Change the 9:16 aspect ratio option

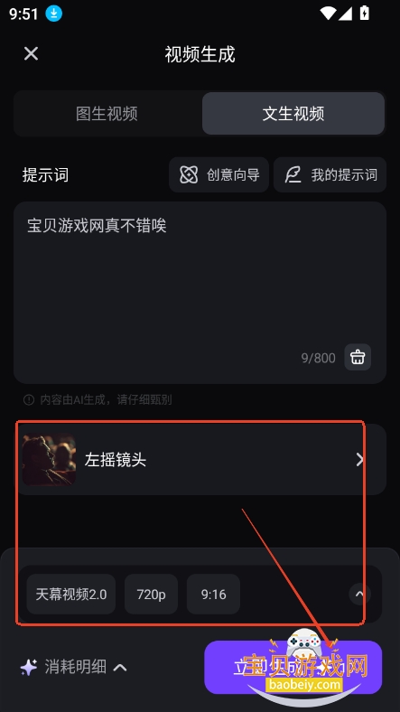pyautogui.click(x=213, y=594)
